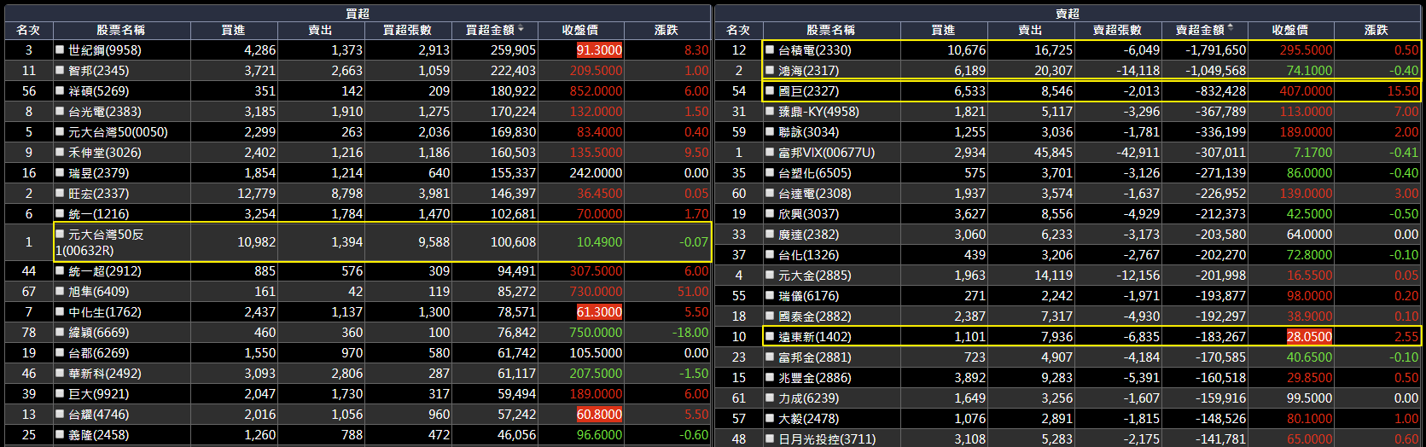The height and width of the screenshot is (447, 1426).
Task: Sort 賣超 table by 股票名稱 column
Action: point(831,30)
